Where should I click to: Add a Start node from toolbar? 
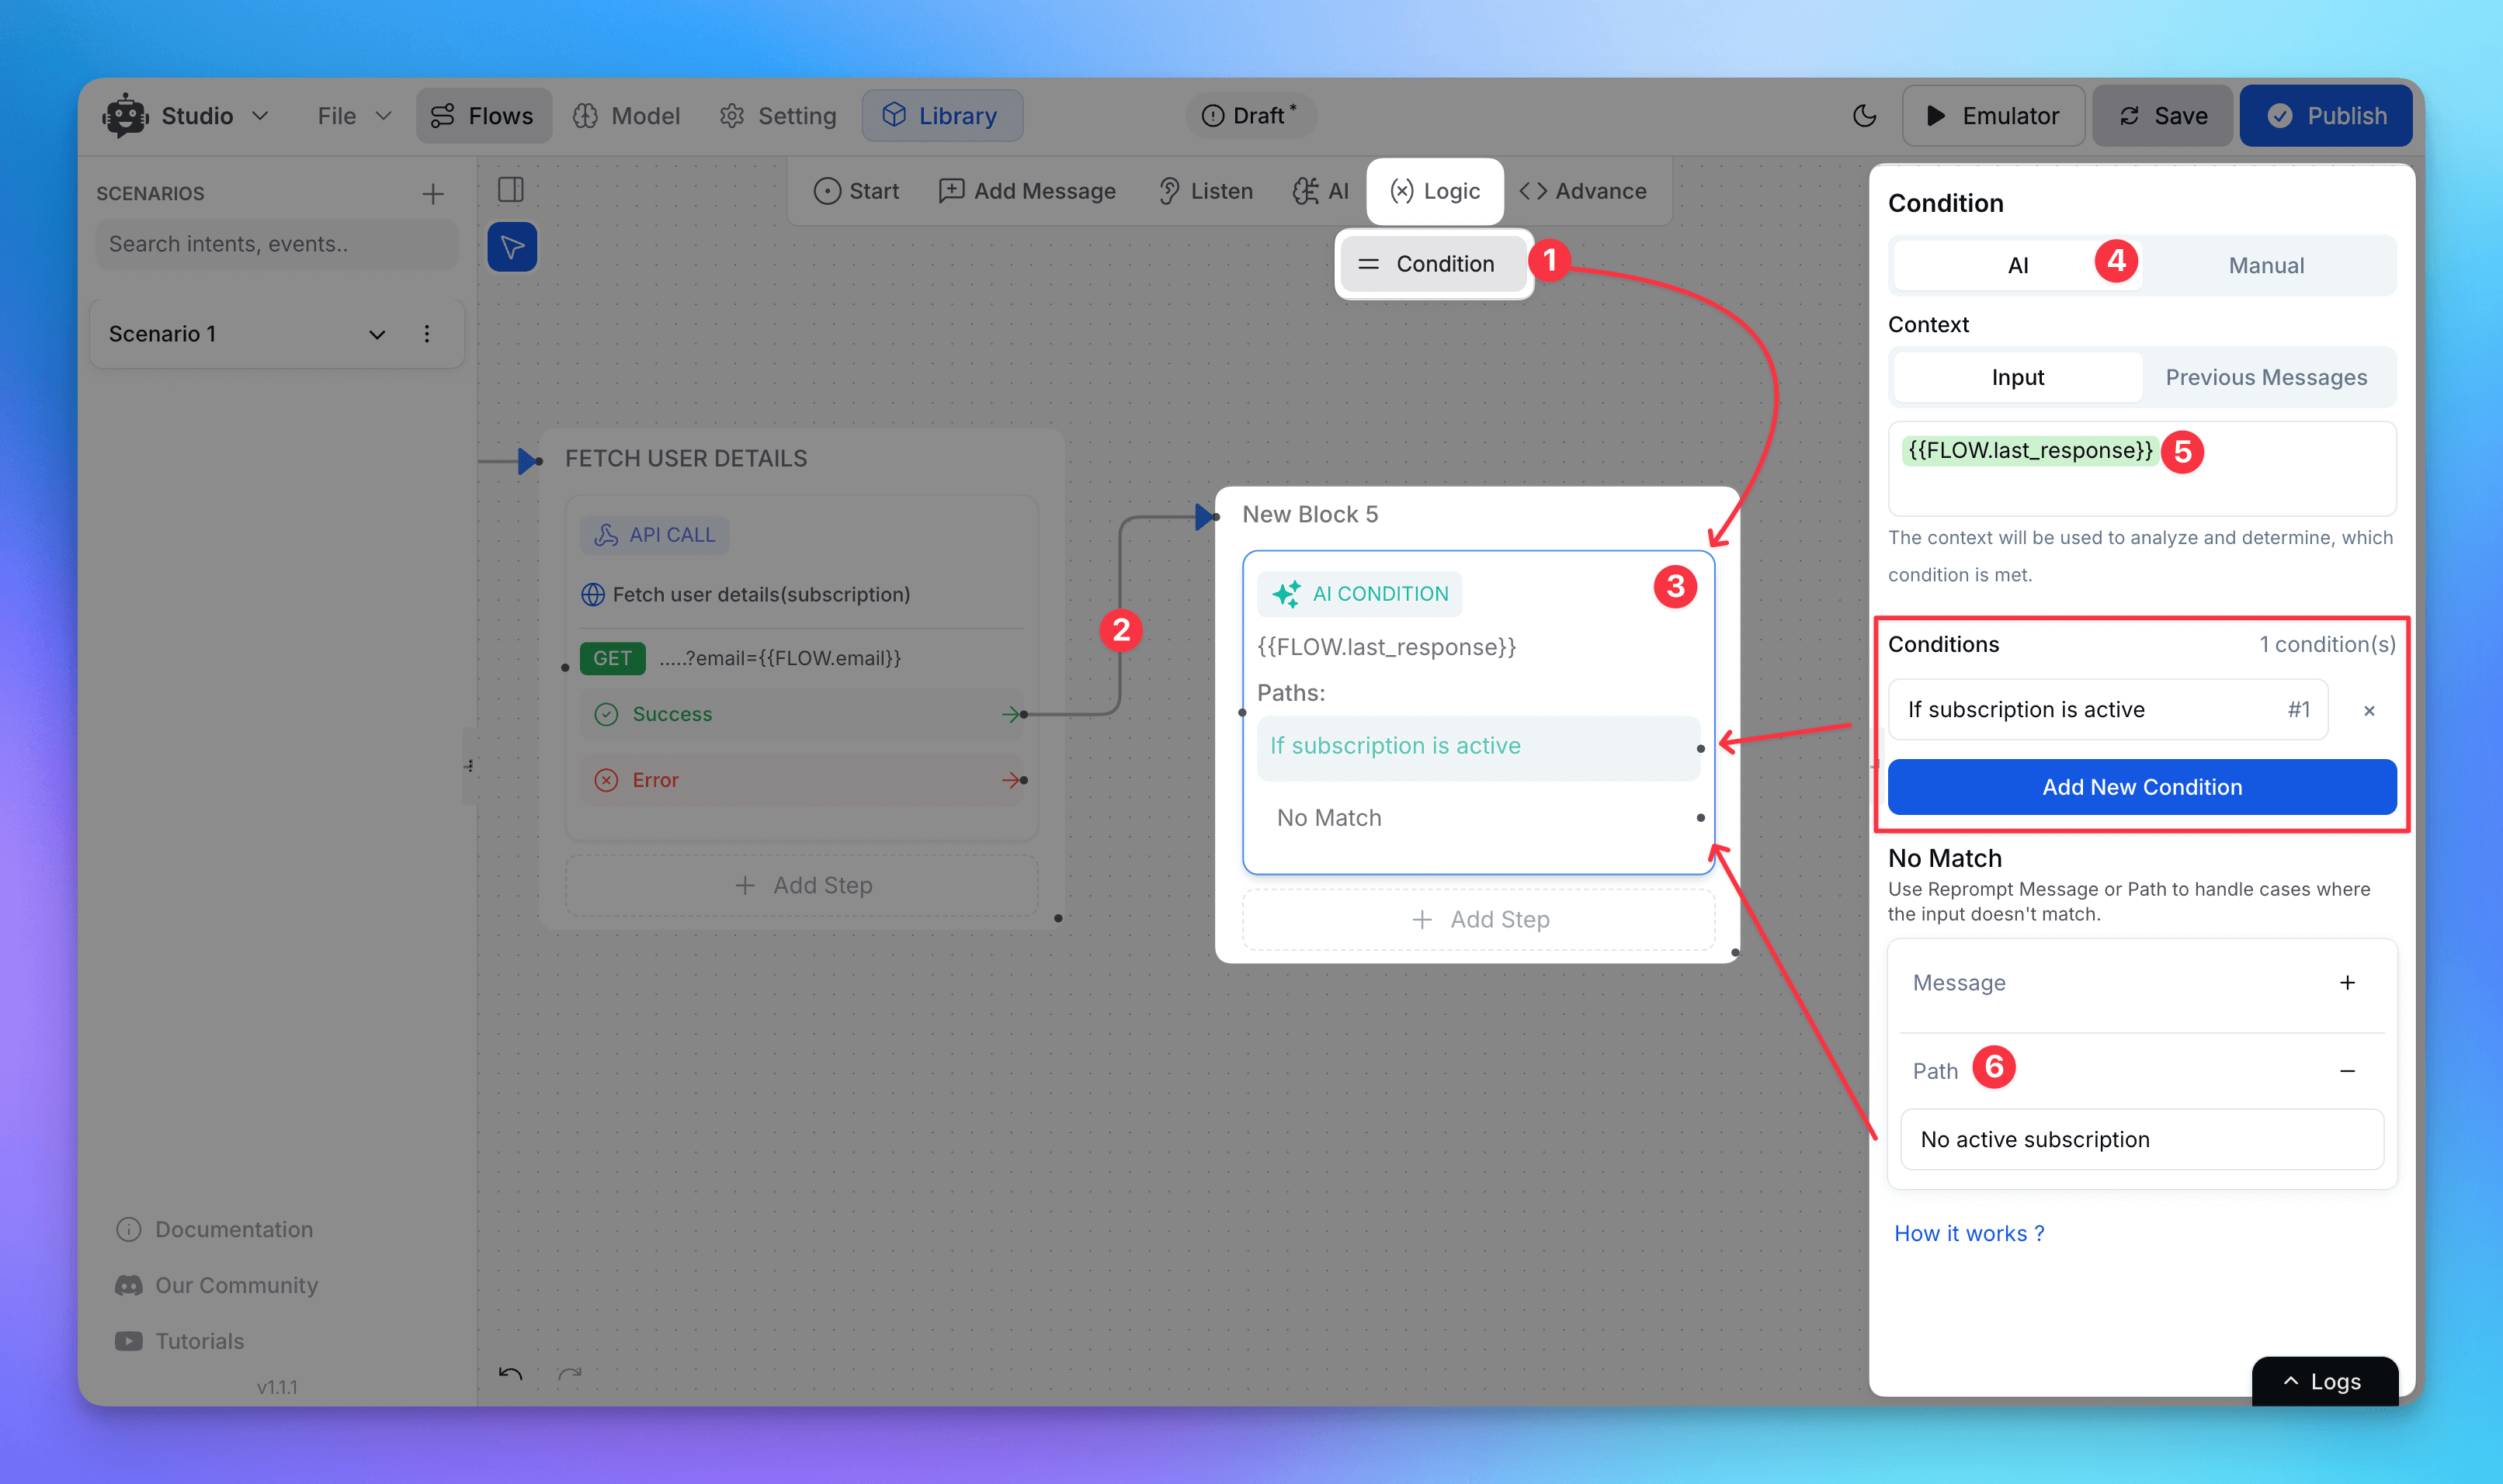click(x=856, y=191)
